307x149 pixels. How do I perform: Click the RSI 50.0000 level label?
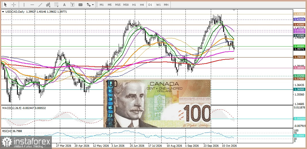coord(299,135)
